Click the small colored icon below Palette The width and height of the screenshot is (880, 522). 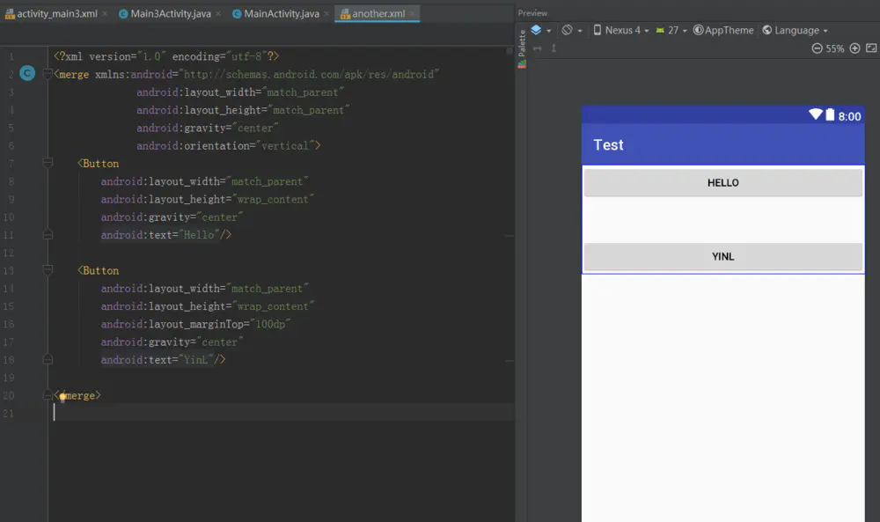(522, 64)
